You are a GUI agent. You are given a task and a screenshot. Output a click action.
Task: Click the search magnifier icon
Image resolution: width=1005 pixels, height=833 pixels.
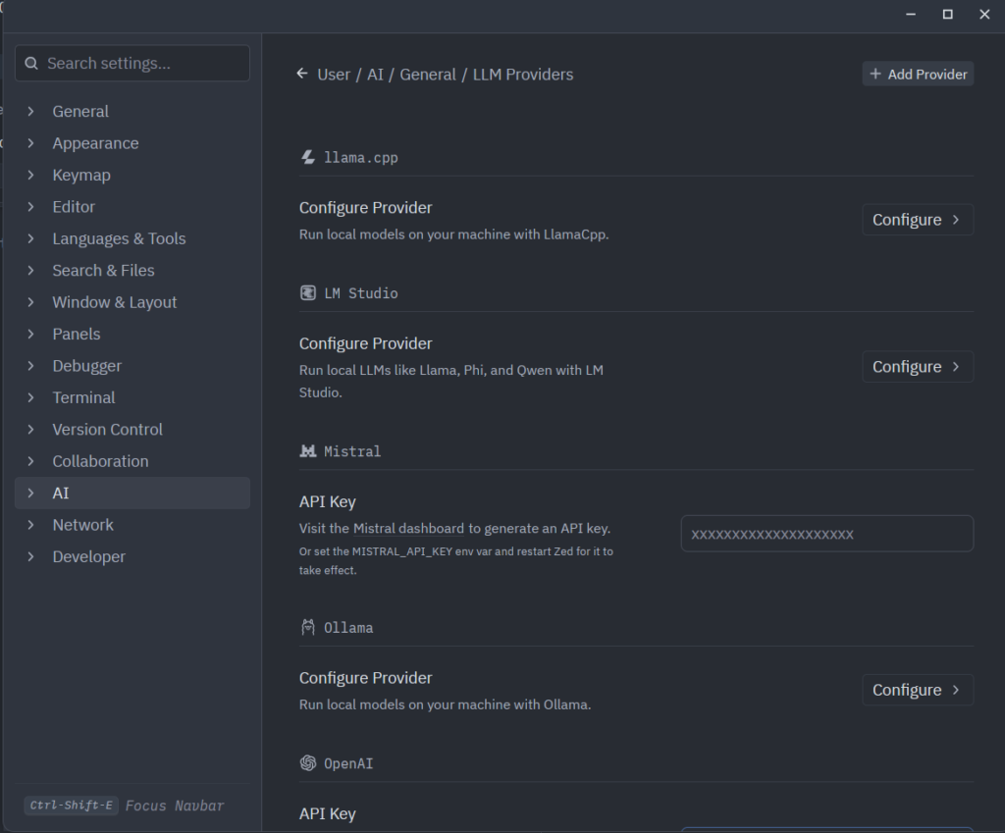click(x=31, y=63)
